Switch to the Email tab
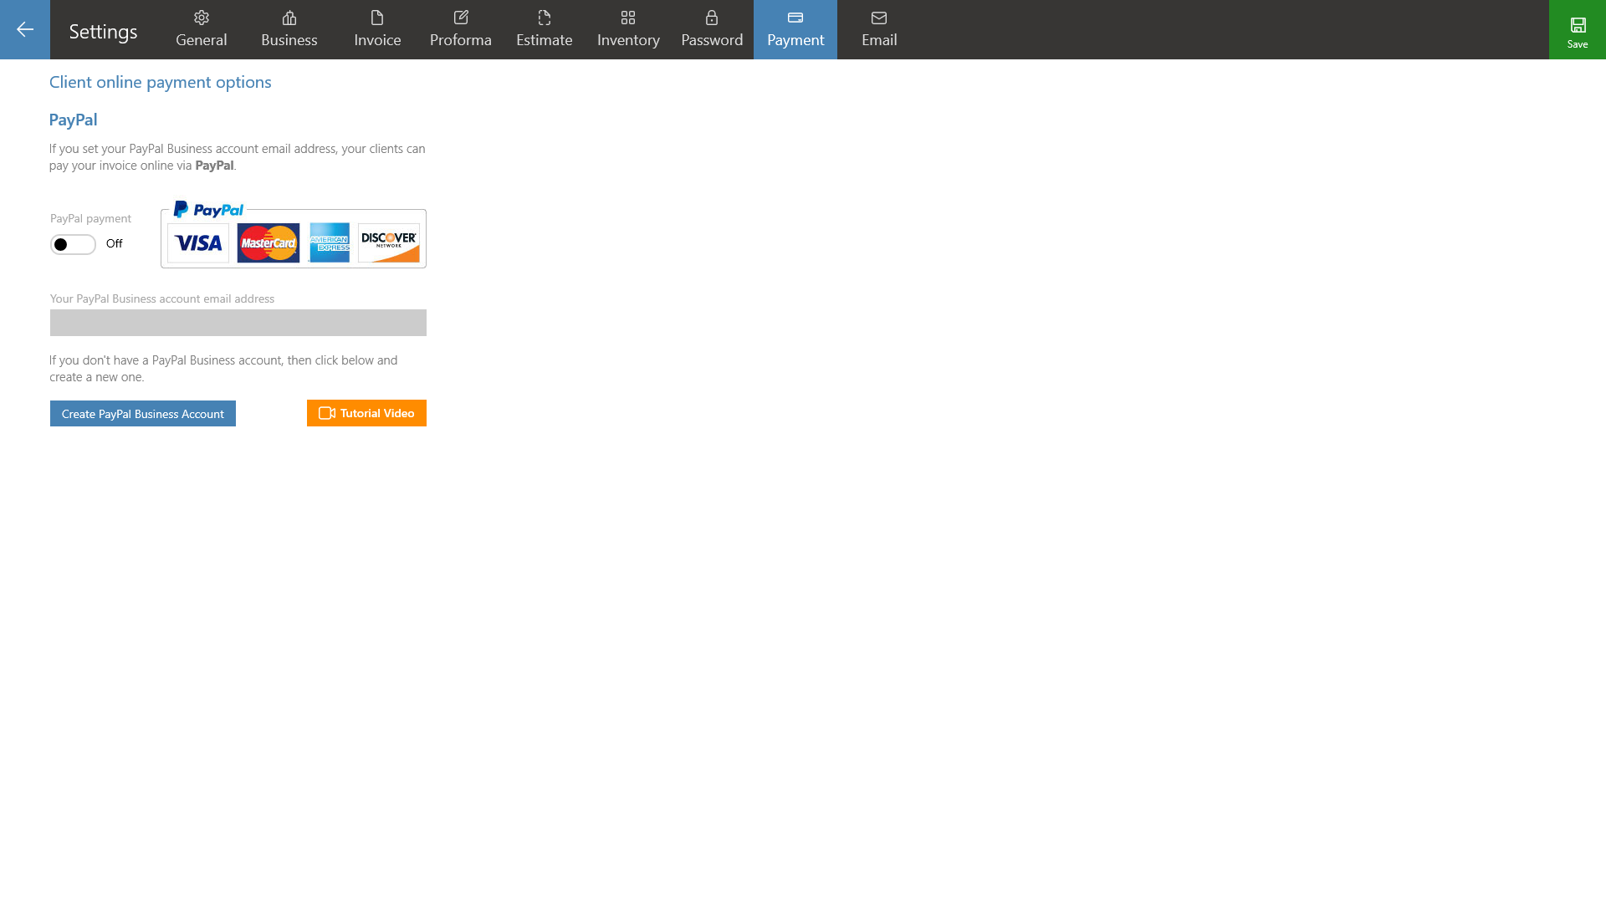Viewport: 1606px width, 903px height. pos(878,29)
